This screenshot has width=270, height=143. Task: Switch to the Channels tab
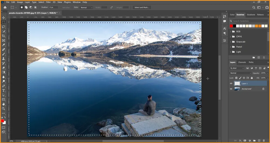(242, 62)
